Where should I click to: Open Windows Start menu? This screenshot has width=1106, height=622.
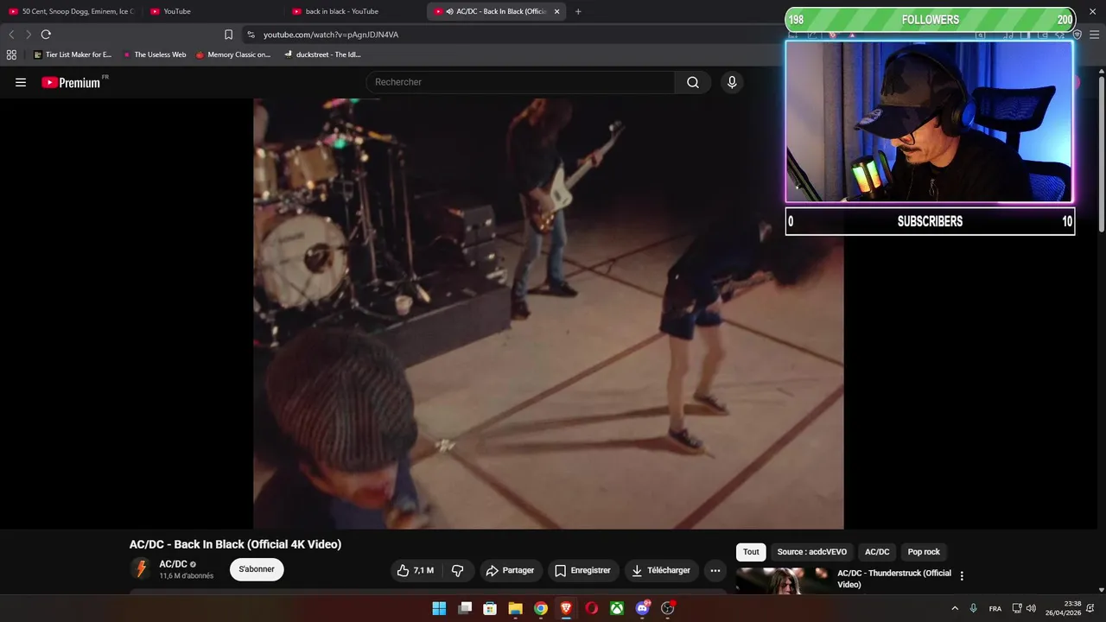pos(439,608)
